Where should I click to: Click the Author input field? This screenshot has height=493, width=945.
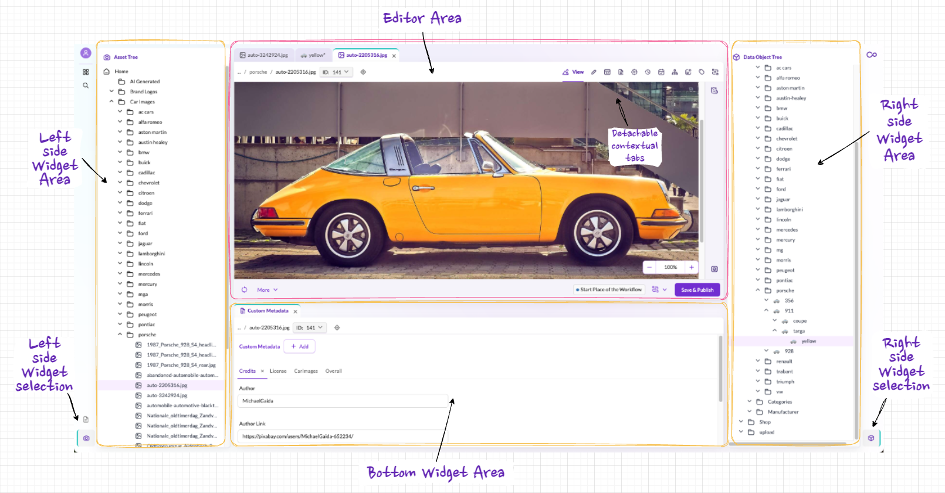point(343,401)
